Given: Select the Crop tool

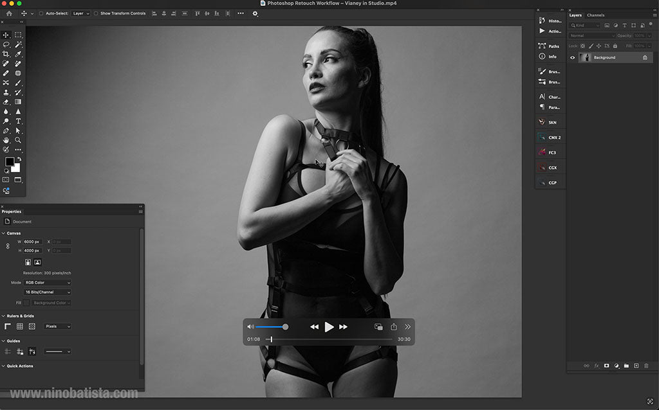Looking at the screenshot, I should pyautogui.click(x=6, y=54).
